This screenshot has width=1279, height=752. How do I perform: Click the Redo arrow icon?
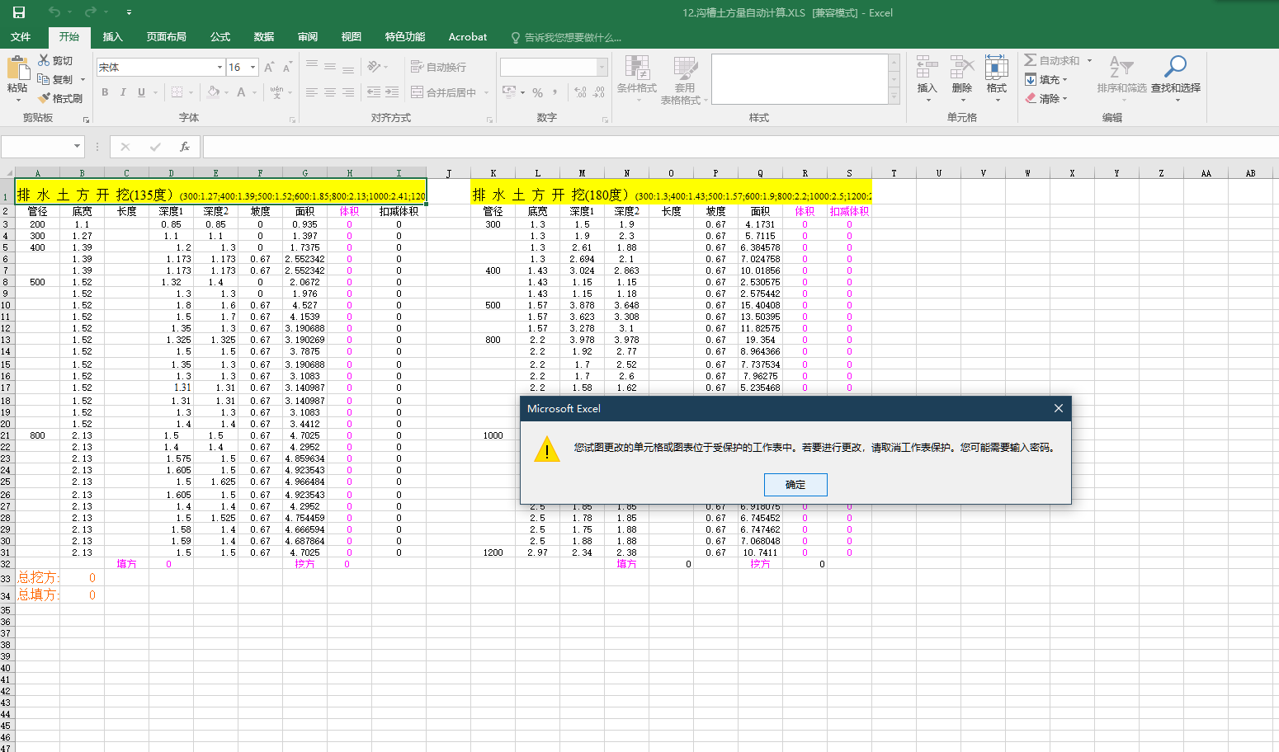point(91,12)
